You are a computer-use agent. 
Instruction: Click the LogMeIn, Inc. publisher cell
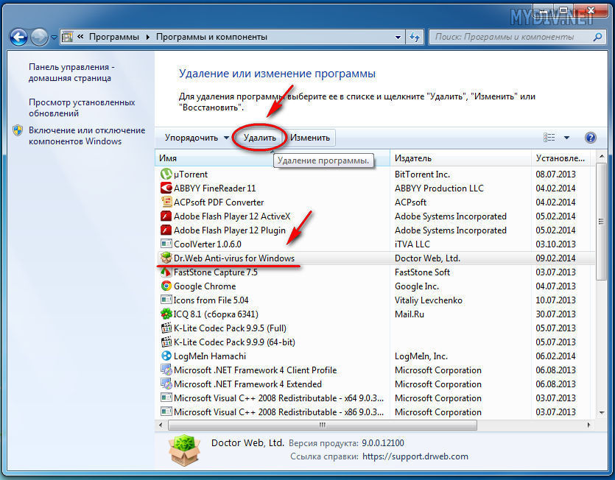point(421,356)
